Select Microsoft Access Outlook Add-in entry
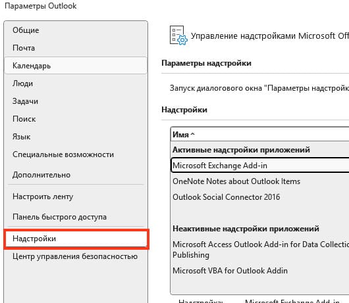Image resolution: width=349 pixels, height=303 pixels. 259,250
